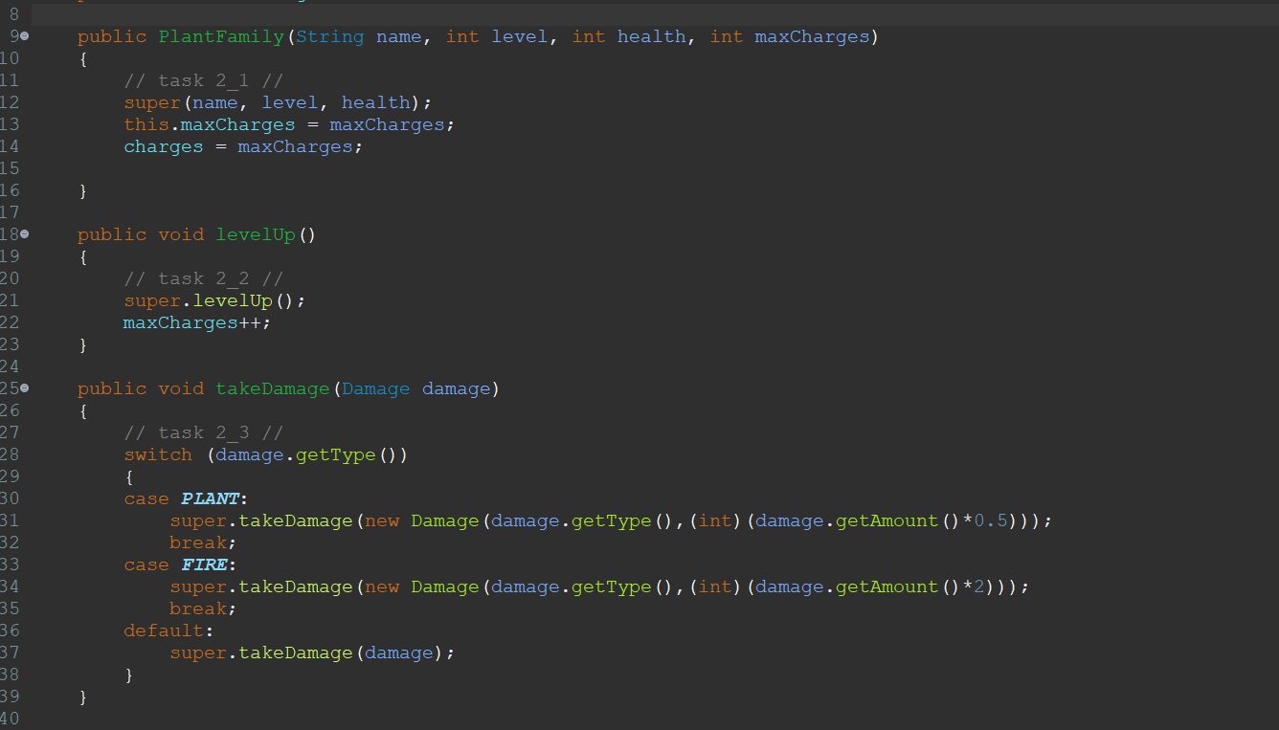
Task: Collapse the levelUp method fold marker
Action: [x=25, y=234]
